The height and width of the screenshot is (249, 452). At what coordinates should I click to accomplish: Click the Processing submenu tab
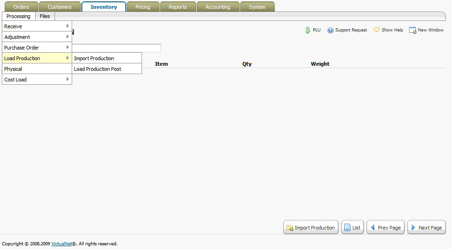19,16
